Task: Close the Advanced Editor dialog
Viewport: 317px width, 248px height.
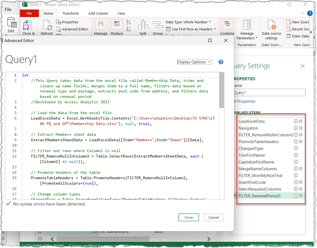Action: coord(226,41)
